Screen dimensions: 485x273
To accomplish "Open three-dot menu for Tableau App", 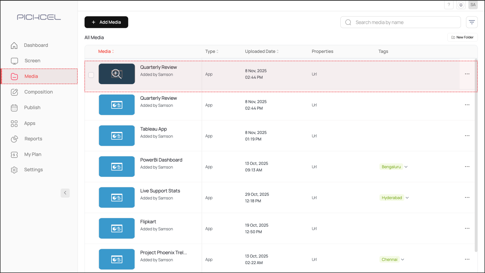I will pos(467,136).
